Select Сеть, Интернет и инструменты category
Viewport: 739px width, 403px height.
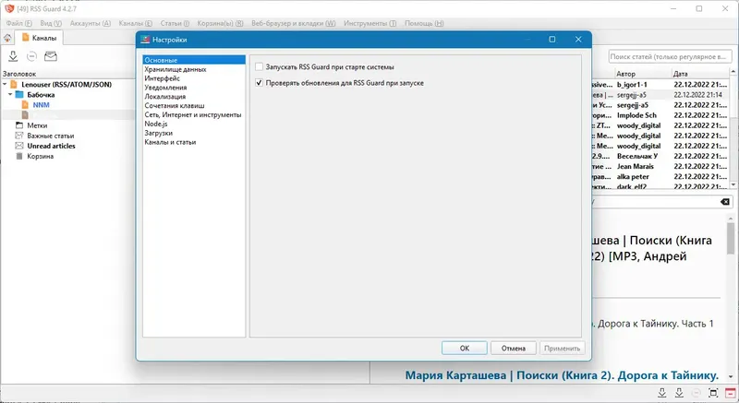click(x=194, y=114)
